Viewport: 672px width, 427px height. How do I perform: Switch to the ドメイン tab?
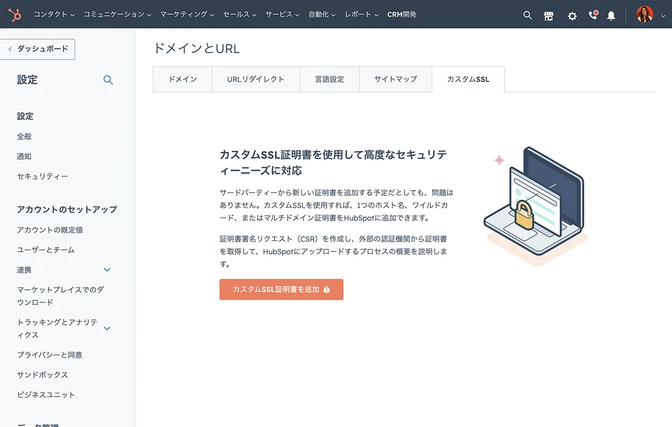183,79
